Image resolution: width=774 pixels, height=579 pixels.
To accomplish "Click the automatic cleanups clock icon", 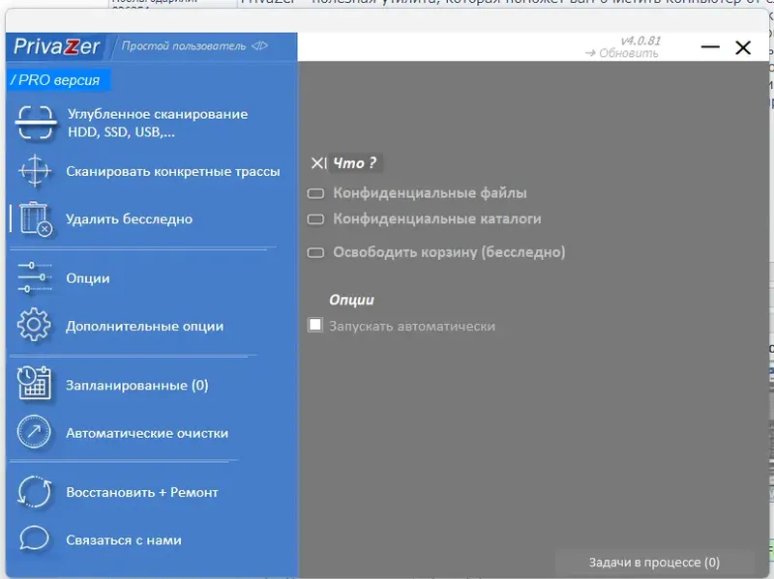I will (34, 432).
